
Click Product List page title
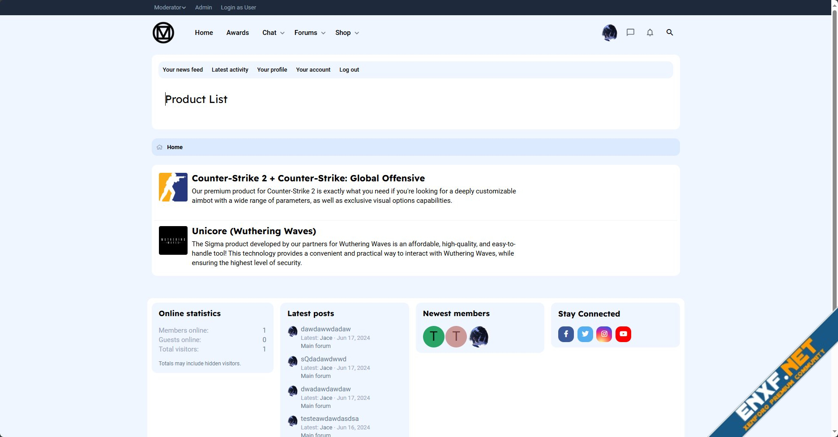pos(197,99)
